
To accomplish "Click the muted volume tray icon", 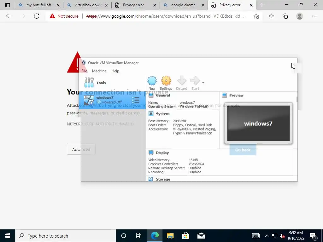I will [x=282, y=236].
